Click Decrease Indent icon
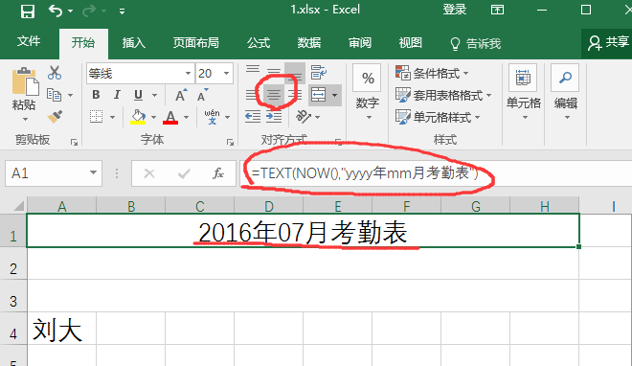 point(253,117)
